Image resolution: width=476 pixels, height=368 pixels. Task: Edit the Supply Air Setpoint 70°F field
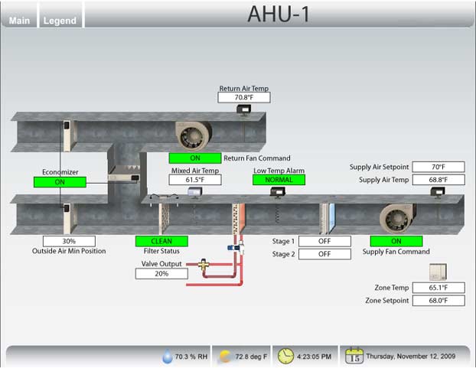pos(439,167)
